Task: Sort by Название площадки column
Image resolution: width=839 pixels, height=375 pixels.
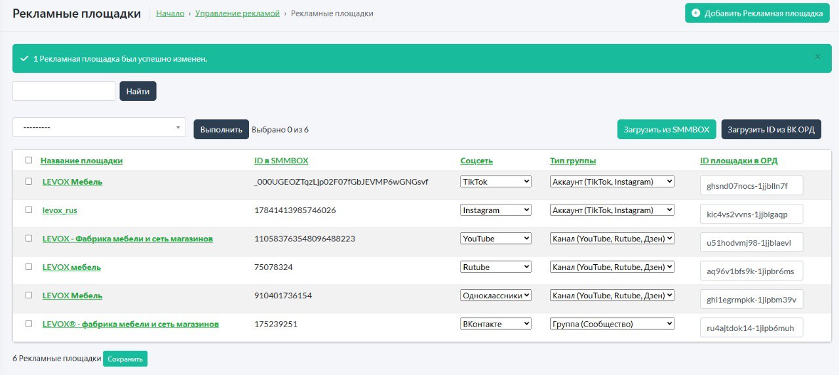Action: 81,161
